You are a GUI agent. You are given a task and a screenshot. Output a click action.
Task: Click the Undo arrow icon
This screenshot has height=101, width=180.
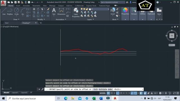coord(32,2)
